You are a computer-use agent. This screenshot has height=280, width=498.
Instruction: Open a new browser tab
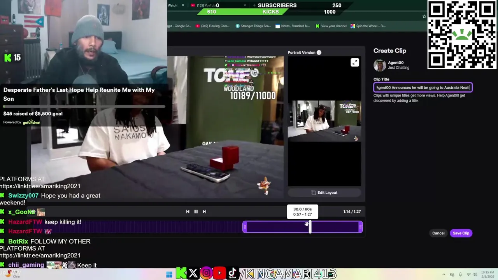[x=254, y=5]
